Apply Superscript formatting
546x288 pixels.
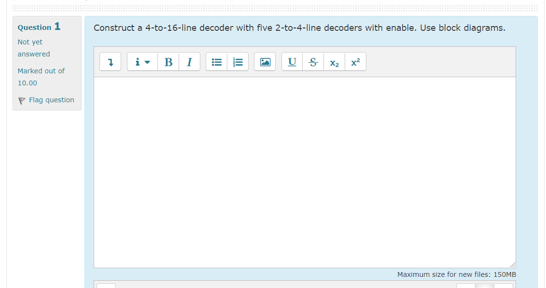click(355, 62)
